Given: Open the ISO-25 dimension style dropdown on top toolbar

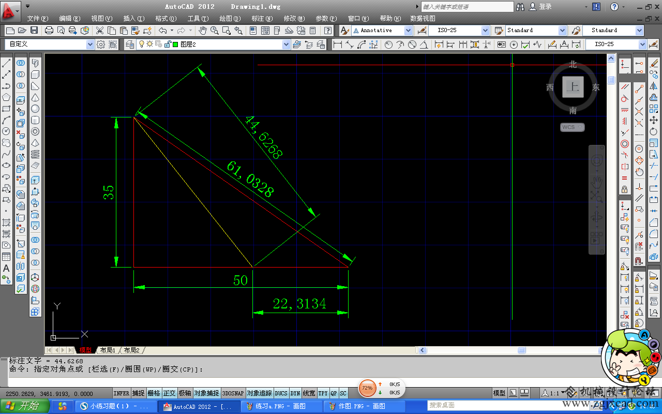Looking at the screenshot, I should (485, 31).
